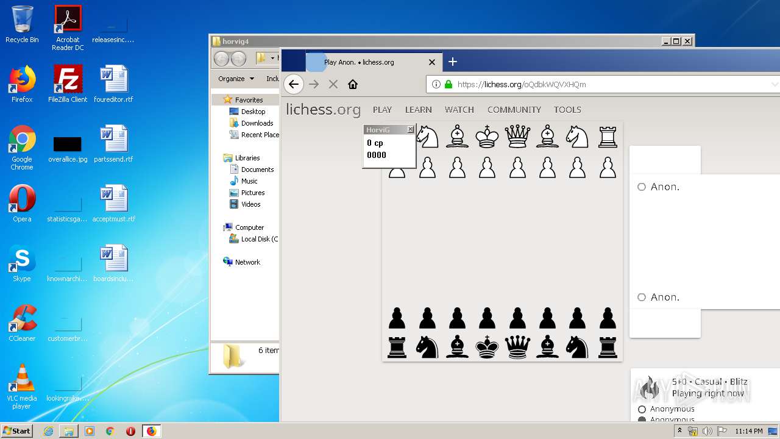Open the LEARN menu on lichess
Screen dimensions: 780x439
pyautogui.click(x=419, y=110)
